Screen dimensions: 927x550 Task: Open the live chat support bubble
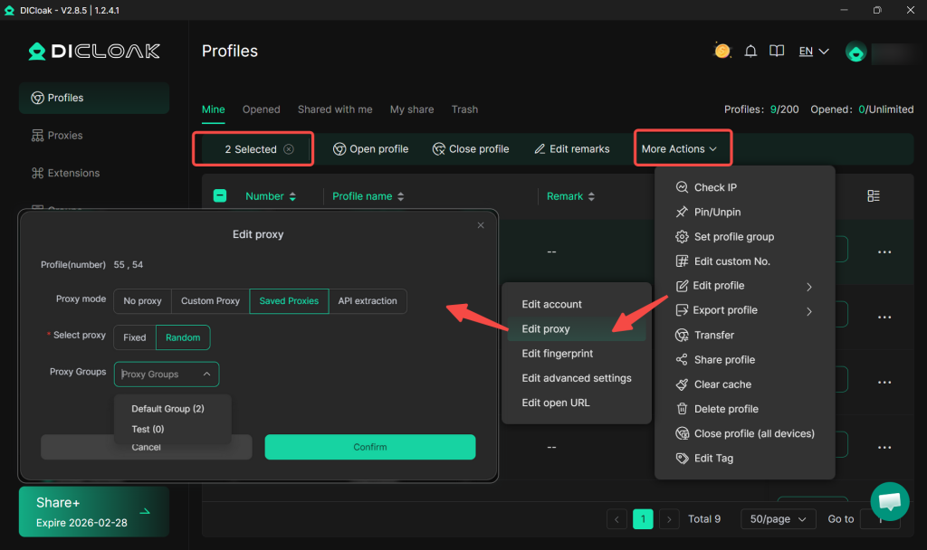(889, 500)
